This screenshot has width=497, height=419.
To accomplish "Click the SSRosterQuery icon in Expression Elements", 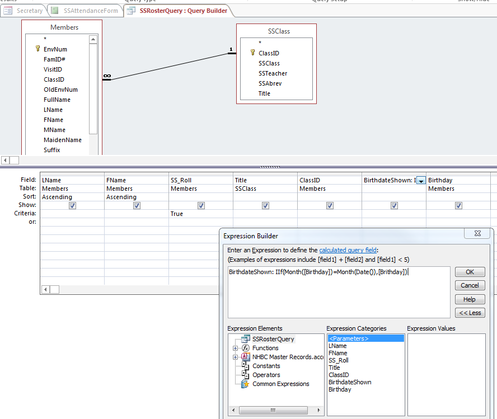I will pos(245,339).
